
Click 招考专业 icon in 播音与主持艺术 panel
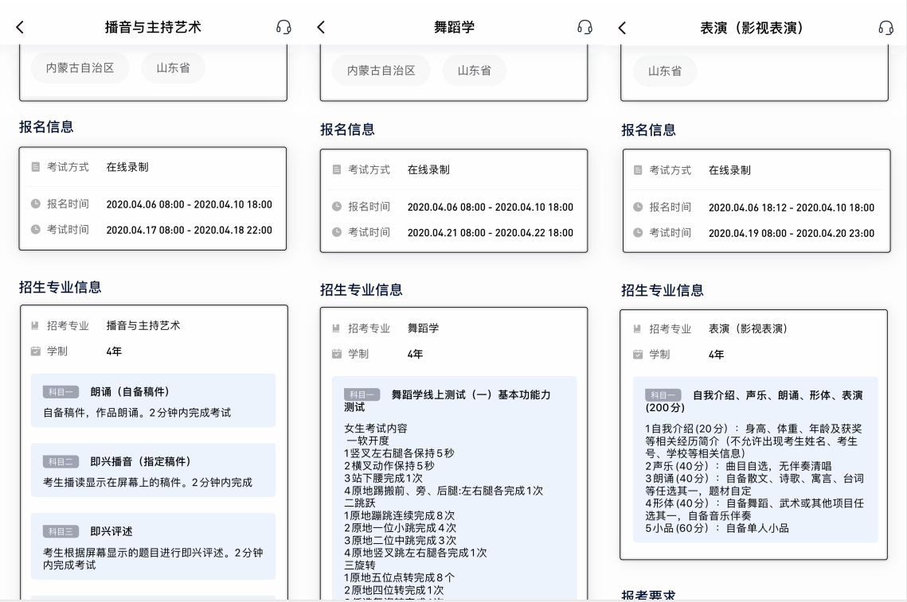pyautogui.click(x=35, y=325)
